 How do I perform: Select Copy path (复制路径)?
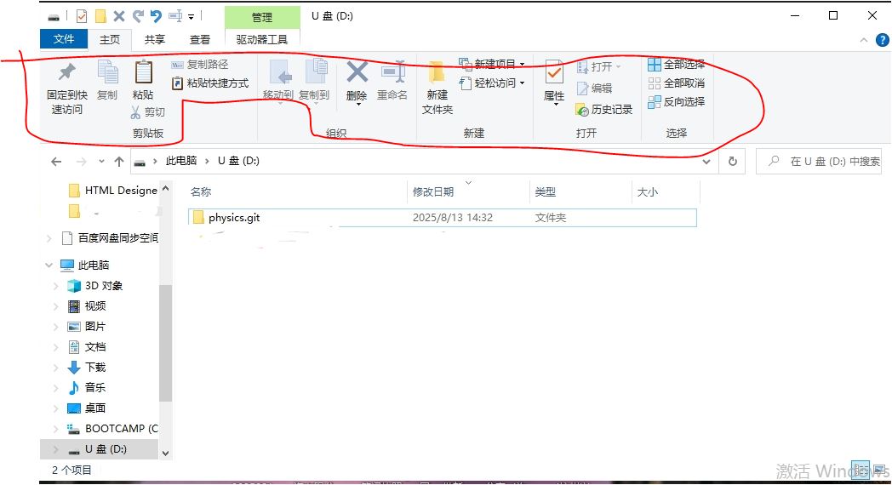(x=200, y=65)
